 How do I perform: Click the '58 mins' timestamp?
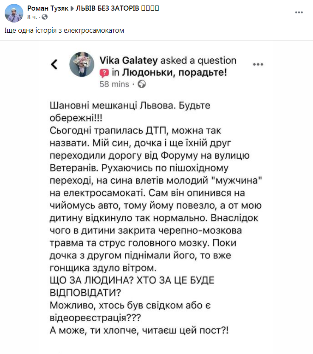(114, 84)
